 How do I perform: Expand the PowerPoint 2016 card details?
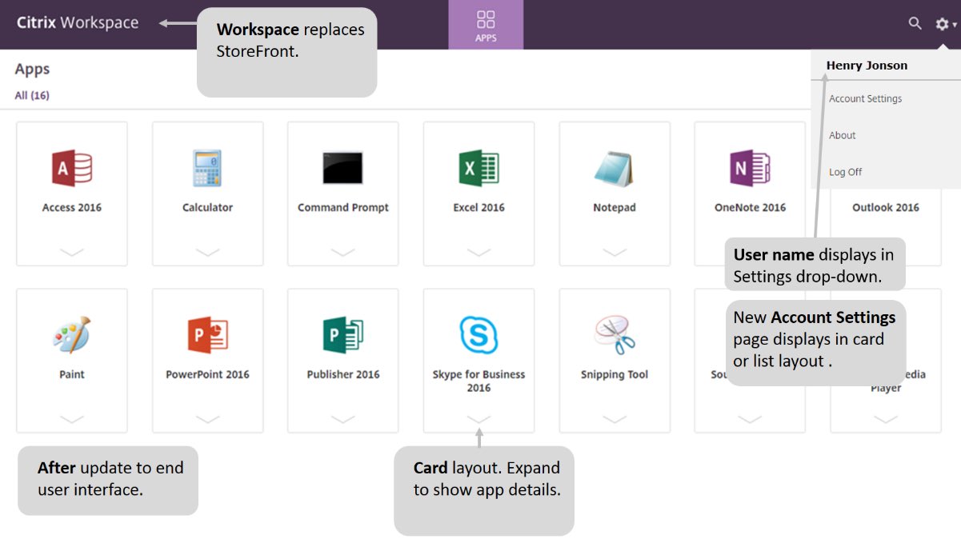click(x=207, y=420)
